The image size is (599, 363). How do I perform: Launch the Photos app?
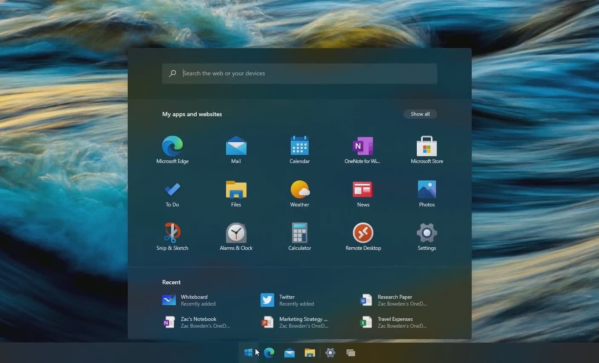coord(427,194)
